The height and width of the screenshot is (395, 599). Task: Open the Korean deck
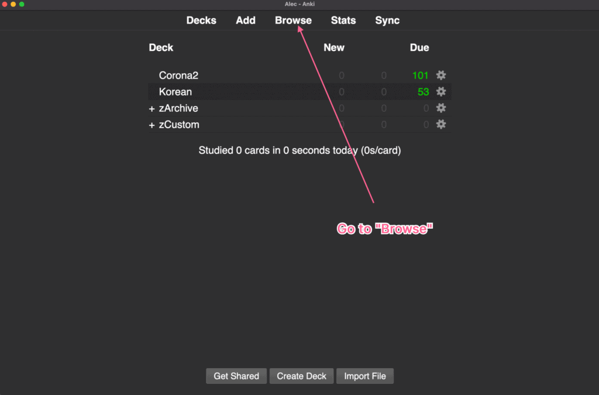click(175, 92)
